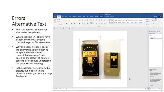Switch to the Picture Tools Format tab
This screenshot has width=164, height=92.
(101, 17)
